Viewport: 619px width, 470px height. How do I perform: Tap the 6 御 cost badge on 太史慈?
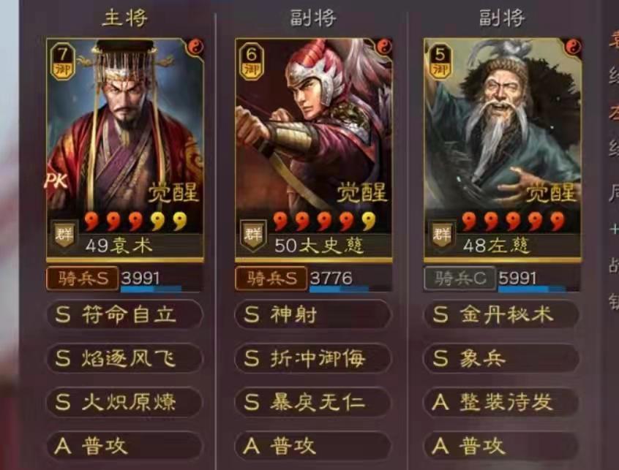tap(252, 61)
